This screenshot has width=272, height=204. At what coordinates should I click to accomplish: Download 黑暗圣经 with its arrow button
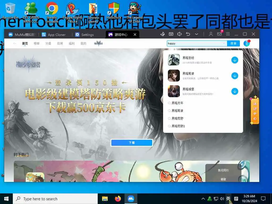pos(235,60)
